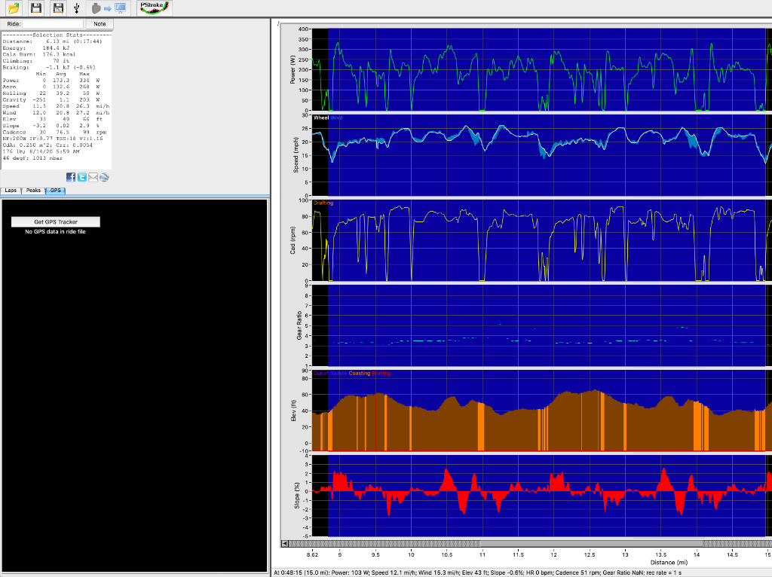The width and height of the screenshot is (772, 577).
Task: Open a ride file
Action: [14, 8]
